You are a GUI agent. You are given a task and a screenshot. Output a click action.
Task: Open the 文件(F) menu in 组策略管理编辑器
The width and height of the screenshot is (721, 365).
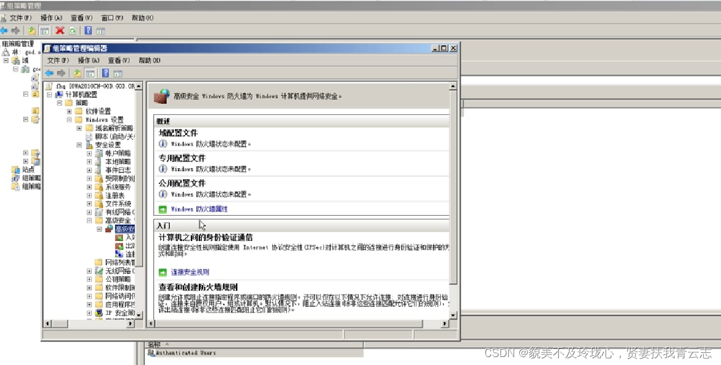click(58, 60)
